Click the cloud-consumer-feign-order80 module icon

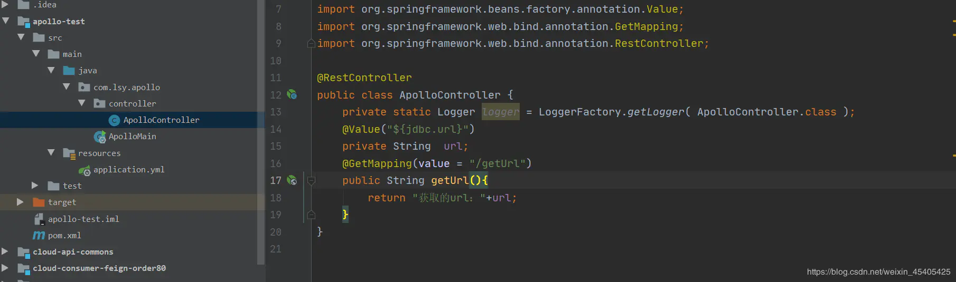23,269
